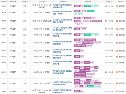126x94 pixels.
Task: Click the 查不出原因 tag in row 269646
Action: click(78, 14)
